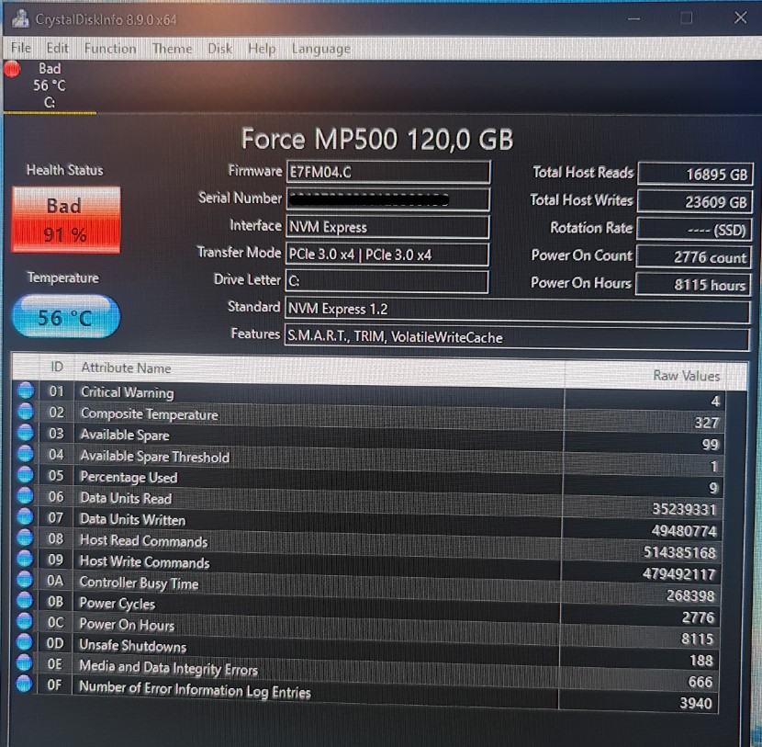The height and width of the screenshot is (747, 762).
Task: Open the Function menu
Action: point(110,48)
